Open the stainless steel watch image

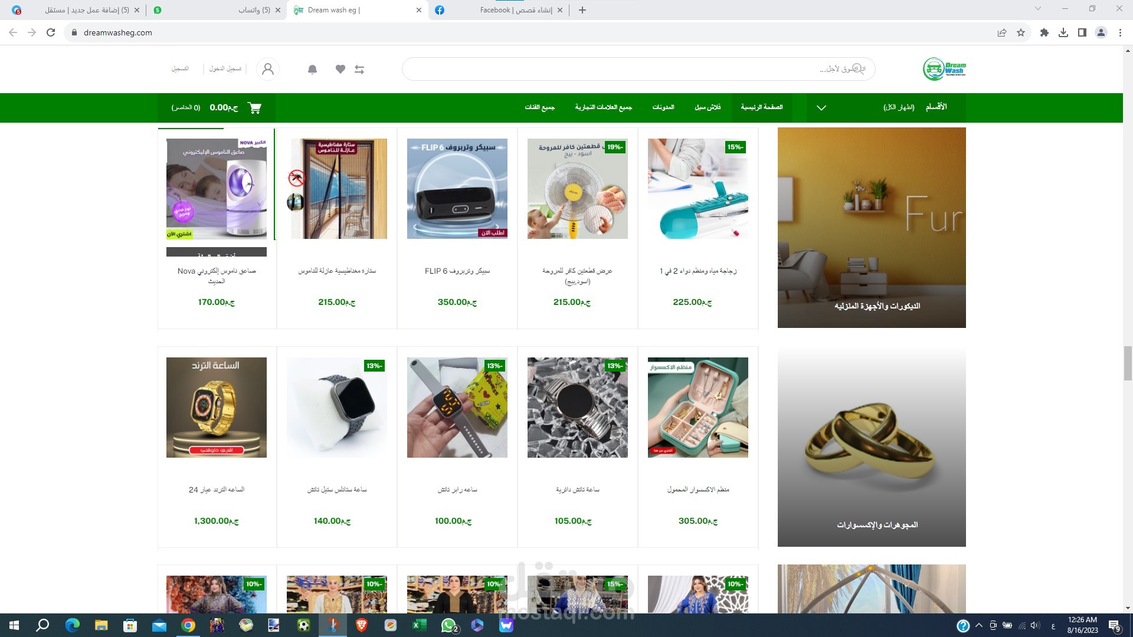pyautogui.click(x=337, y=408)
